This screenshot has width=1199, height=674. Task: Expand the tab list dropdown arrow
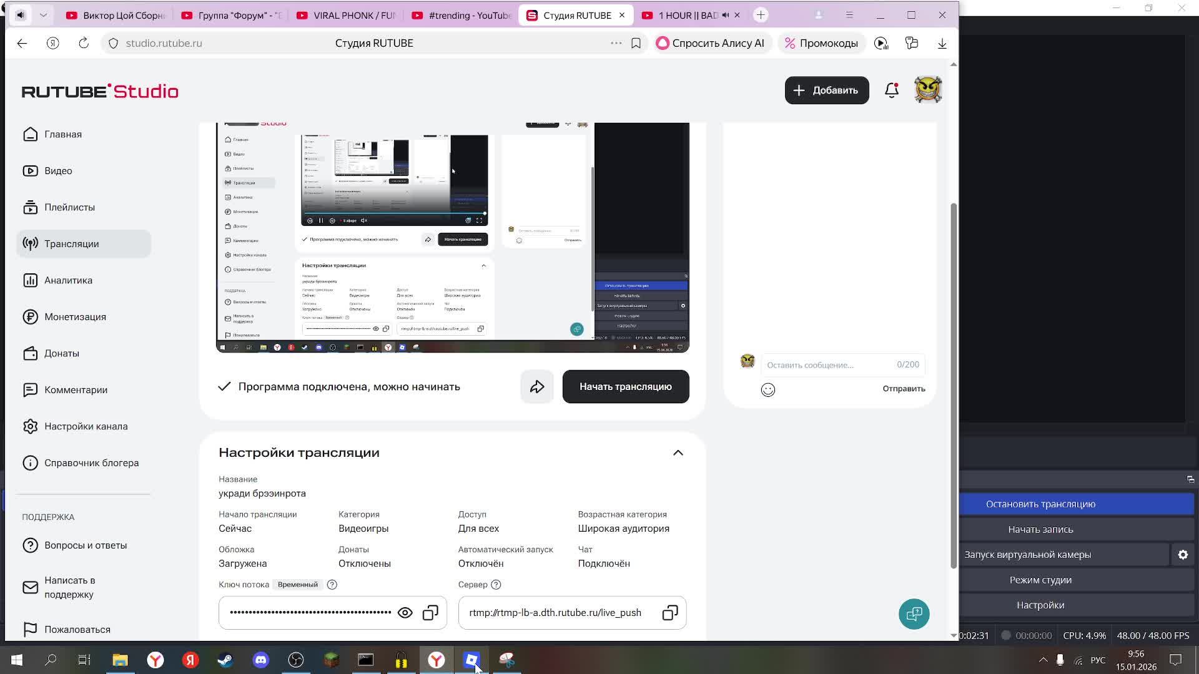43,15
